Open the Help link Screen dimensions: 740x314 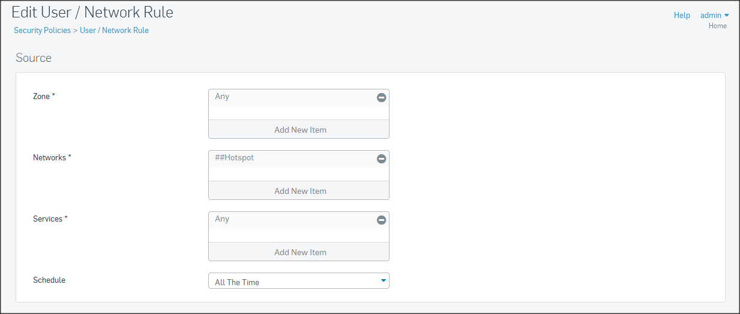pyautogui.click(x=682, y=16)
